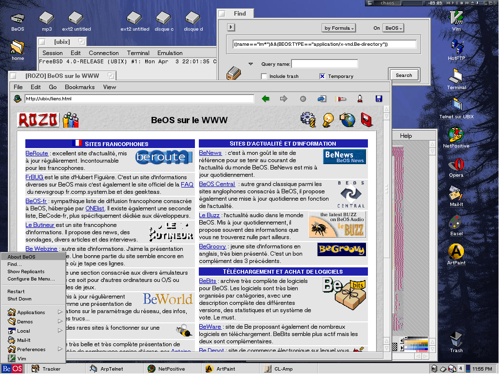Click the blue floppy disk save icon

click(379, 98)
